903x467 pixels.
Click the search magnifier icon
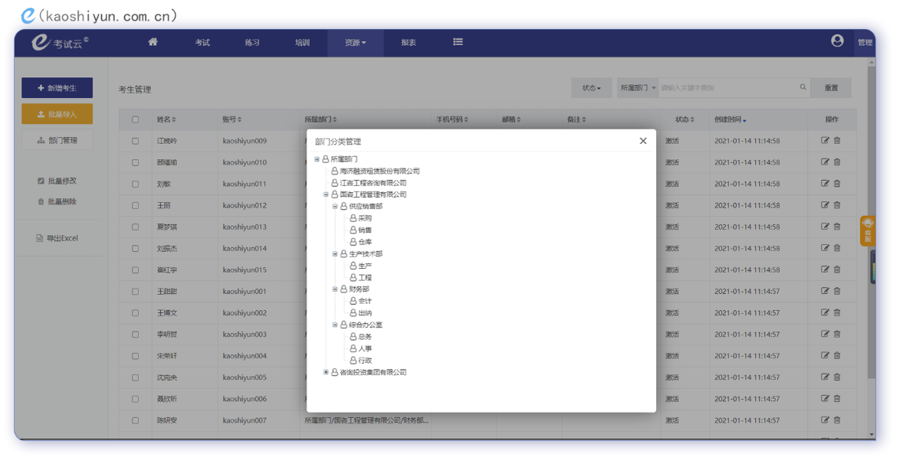(x=803, y=87)
